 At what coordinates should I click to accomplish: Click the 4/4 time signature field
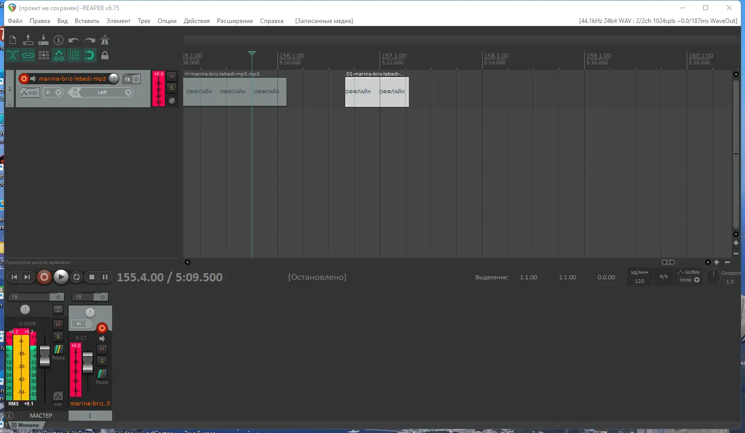pos(664,277)
